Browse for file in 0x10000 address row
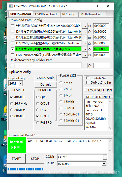 [85, 32]
